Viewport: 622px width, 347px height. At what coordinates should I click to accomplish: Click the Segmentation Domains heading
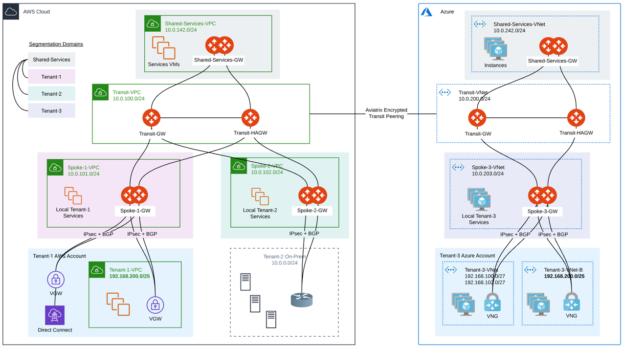tap(56, 44)
